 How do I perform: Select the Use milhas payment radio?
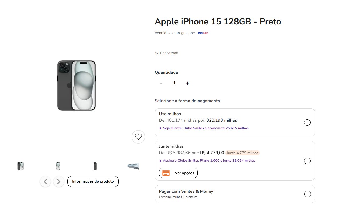pyautogui.click(x=307, y=123)
